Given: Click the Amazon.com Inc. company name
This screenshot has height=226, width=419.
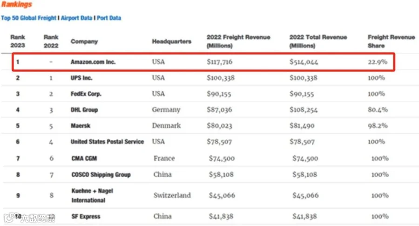Looking at the screenshot, I should [93, 62].
